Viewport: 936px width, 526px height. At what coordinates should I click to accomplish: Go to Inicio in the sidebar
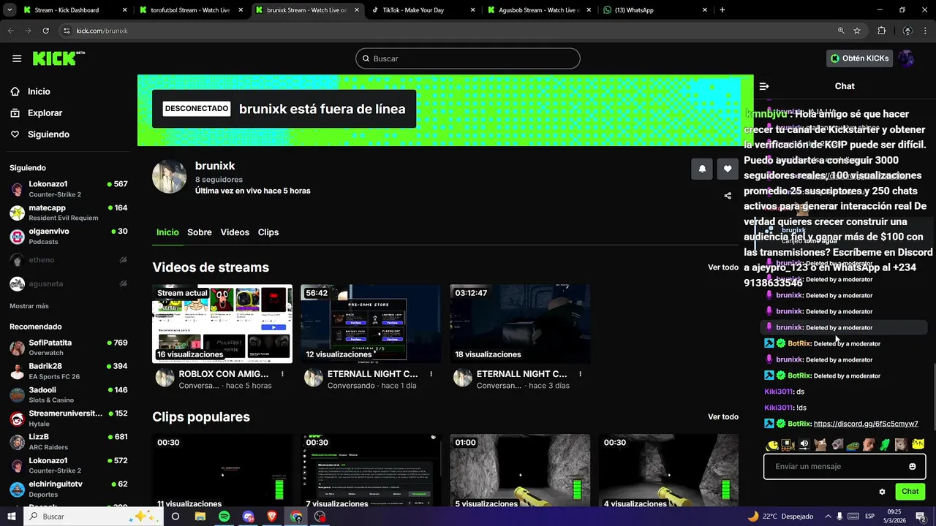(39, 91)
